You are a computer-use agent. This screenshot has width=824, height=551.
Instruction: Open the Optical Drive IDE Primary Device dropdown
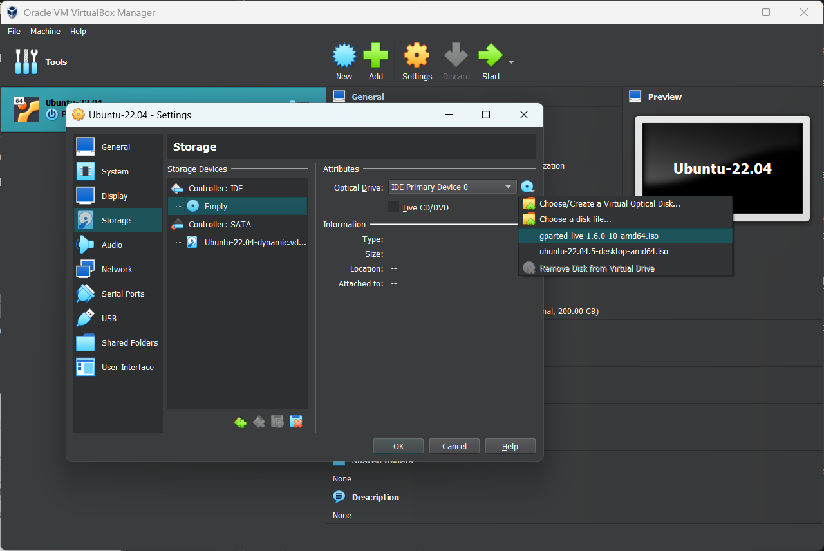click(453, 187)
